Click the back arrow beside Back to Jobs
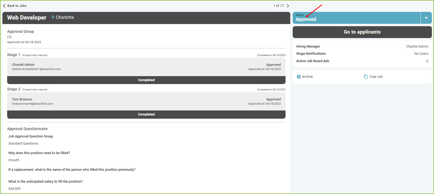Viewport: 434px width, 194px height. (x=4, y=6)
